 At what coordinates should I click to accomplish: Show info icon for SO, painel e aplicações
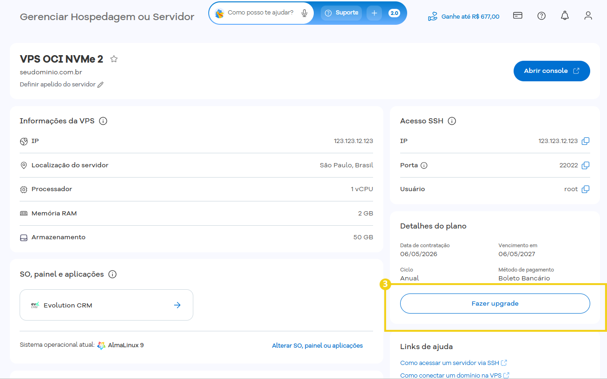tap(113, 274)
